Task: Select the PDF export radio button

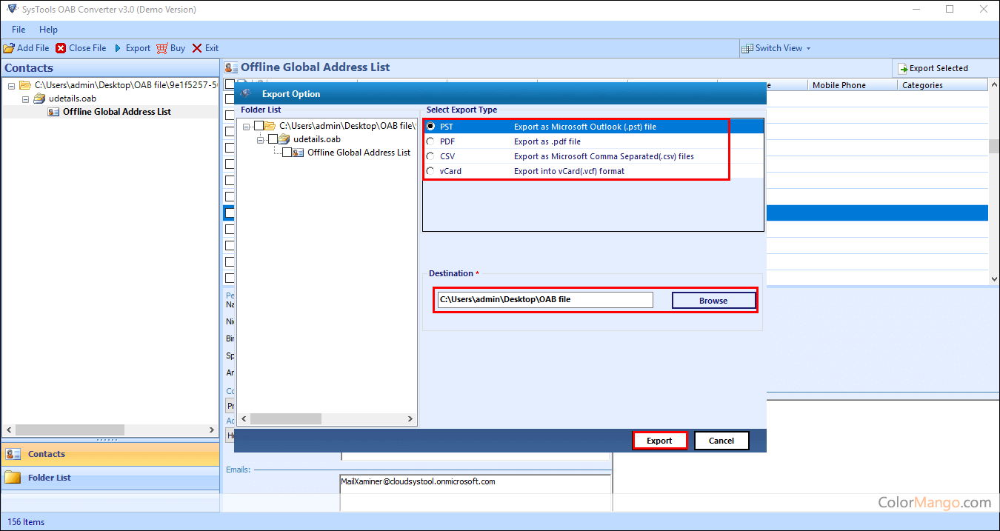Action: (x=430, y=141)
